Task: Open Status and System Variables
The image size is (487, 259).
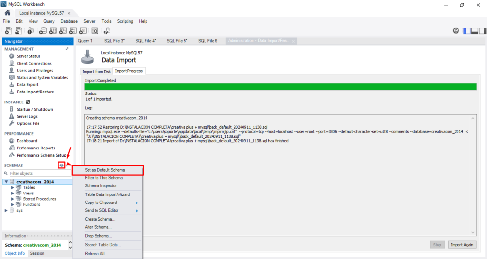Action: tap(42, 77)
